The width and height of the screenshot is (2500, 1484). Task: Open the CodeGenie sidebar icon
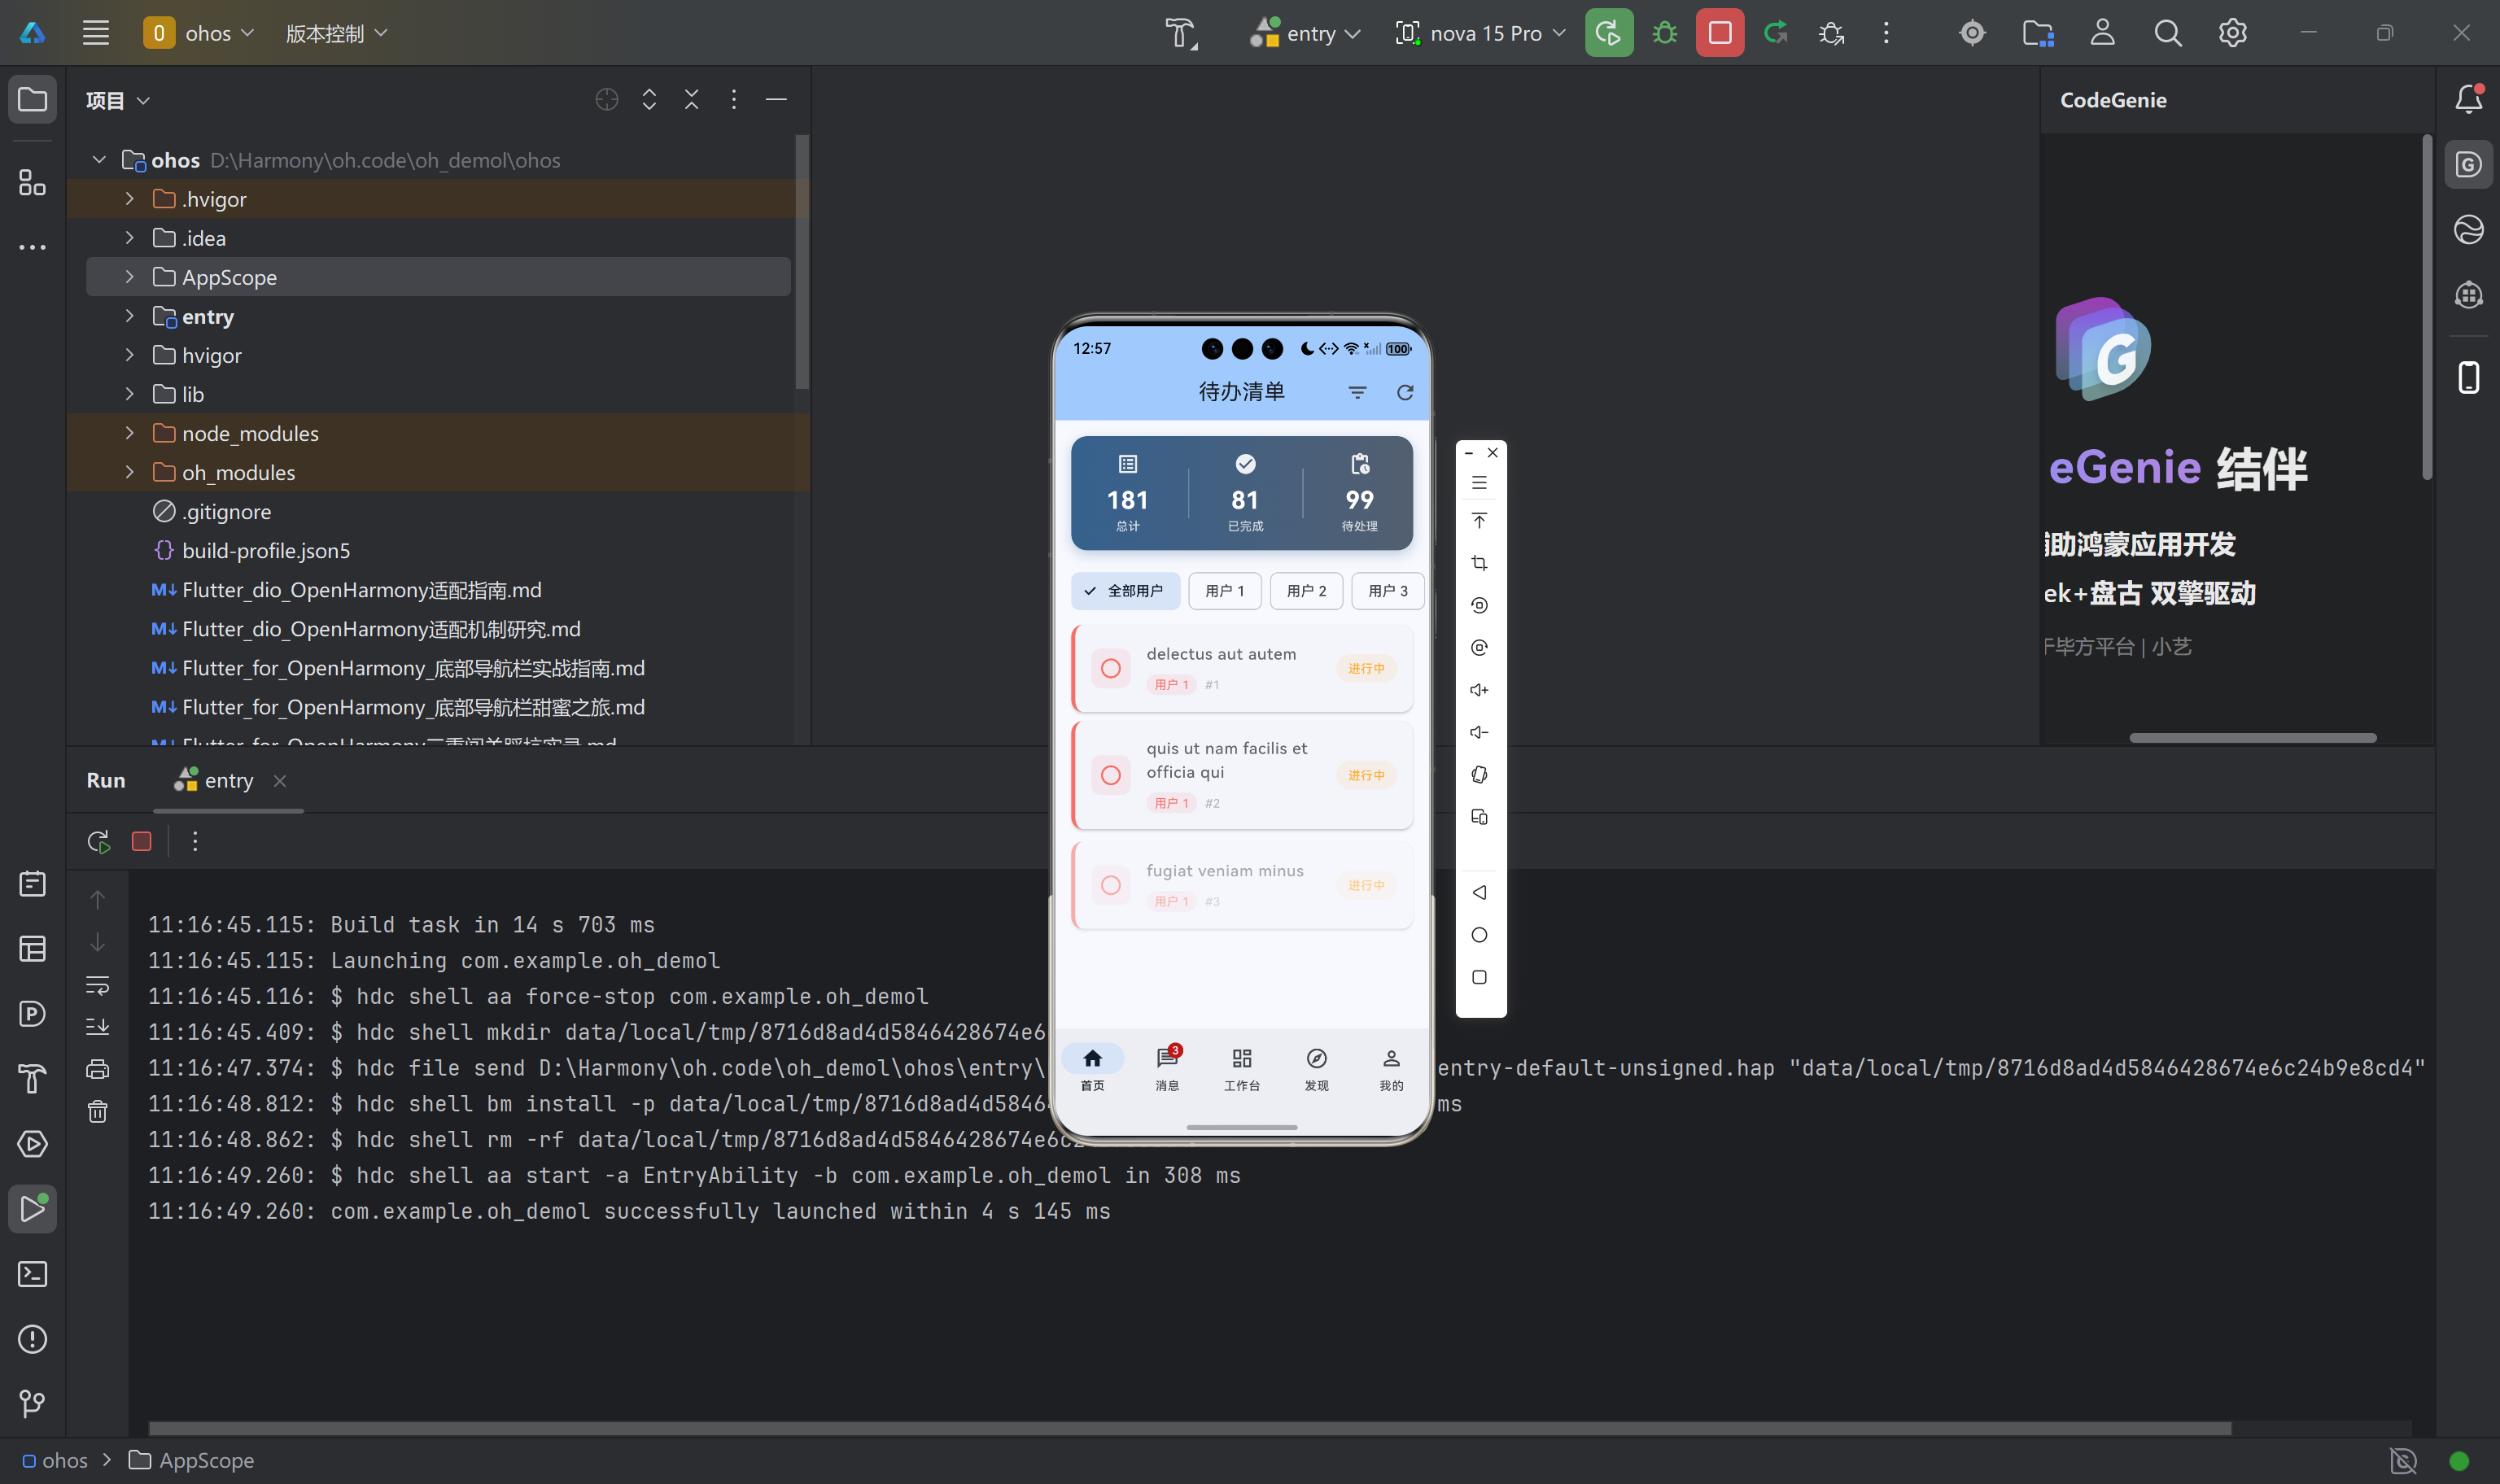pos(2468,165)
